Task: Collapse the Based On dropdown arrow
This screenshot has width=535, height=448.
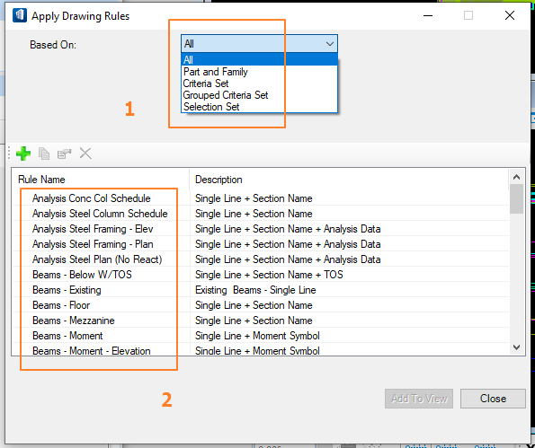Action: (x=330, y=44)
